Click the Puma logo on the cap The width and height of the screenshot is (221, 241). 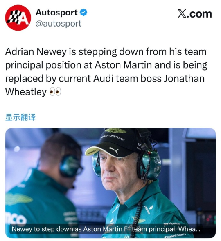click(x=114, y=150)
